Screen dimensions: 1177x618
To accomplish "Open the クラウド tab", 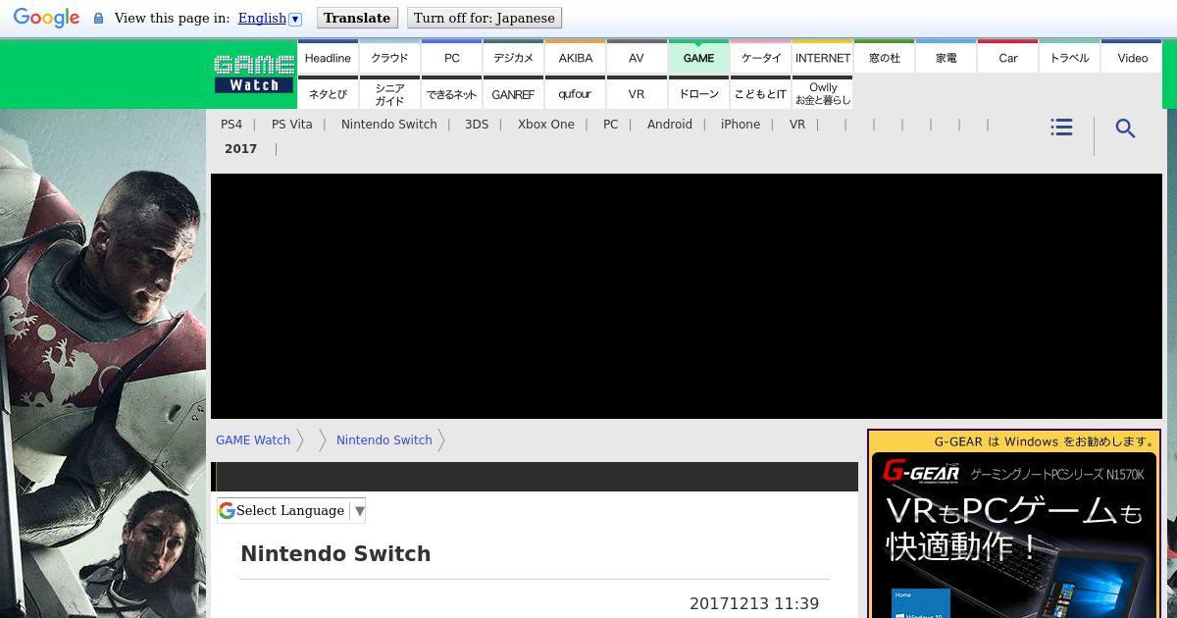I will point(389,57).
